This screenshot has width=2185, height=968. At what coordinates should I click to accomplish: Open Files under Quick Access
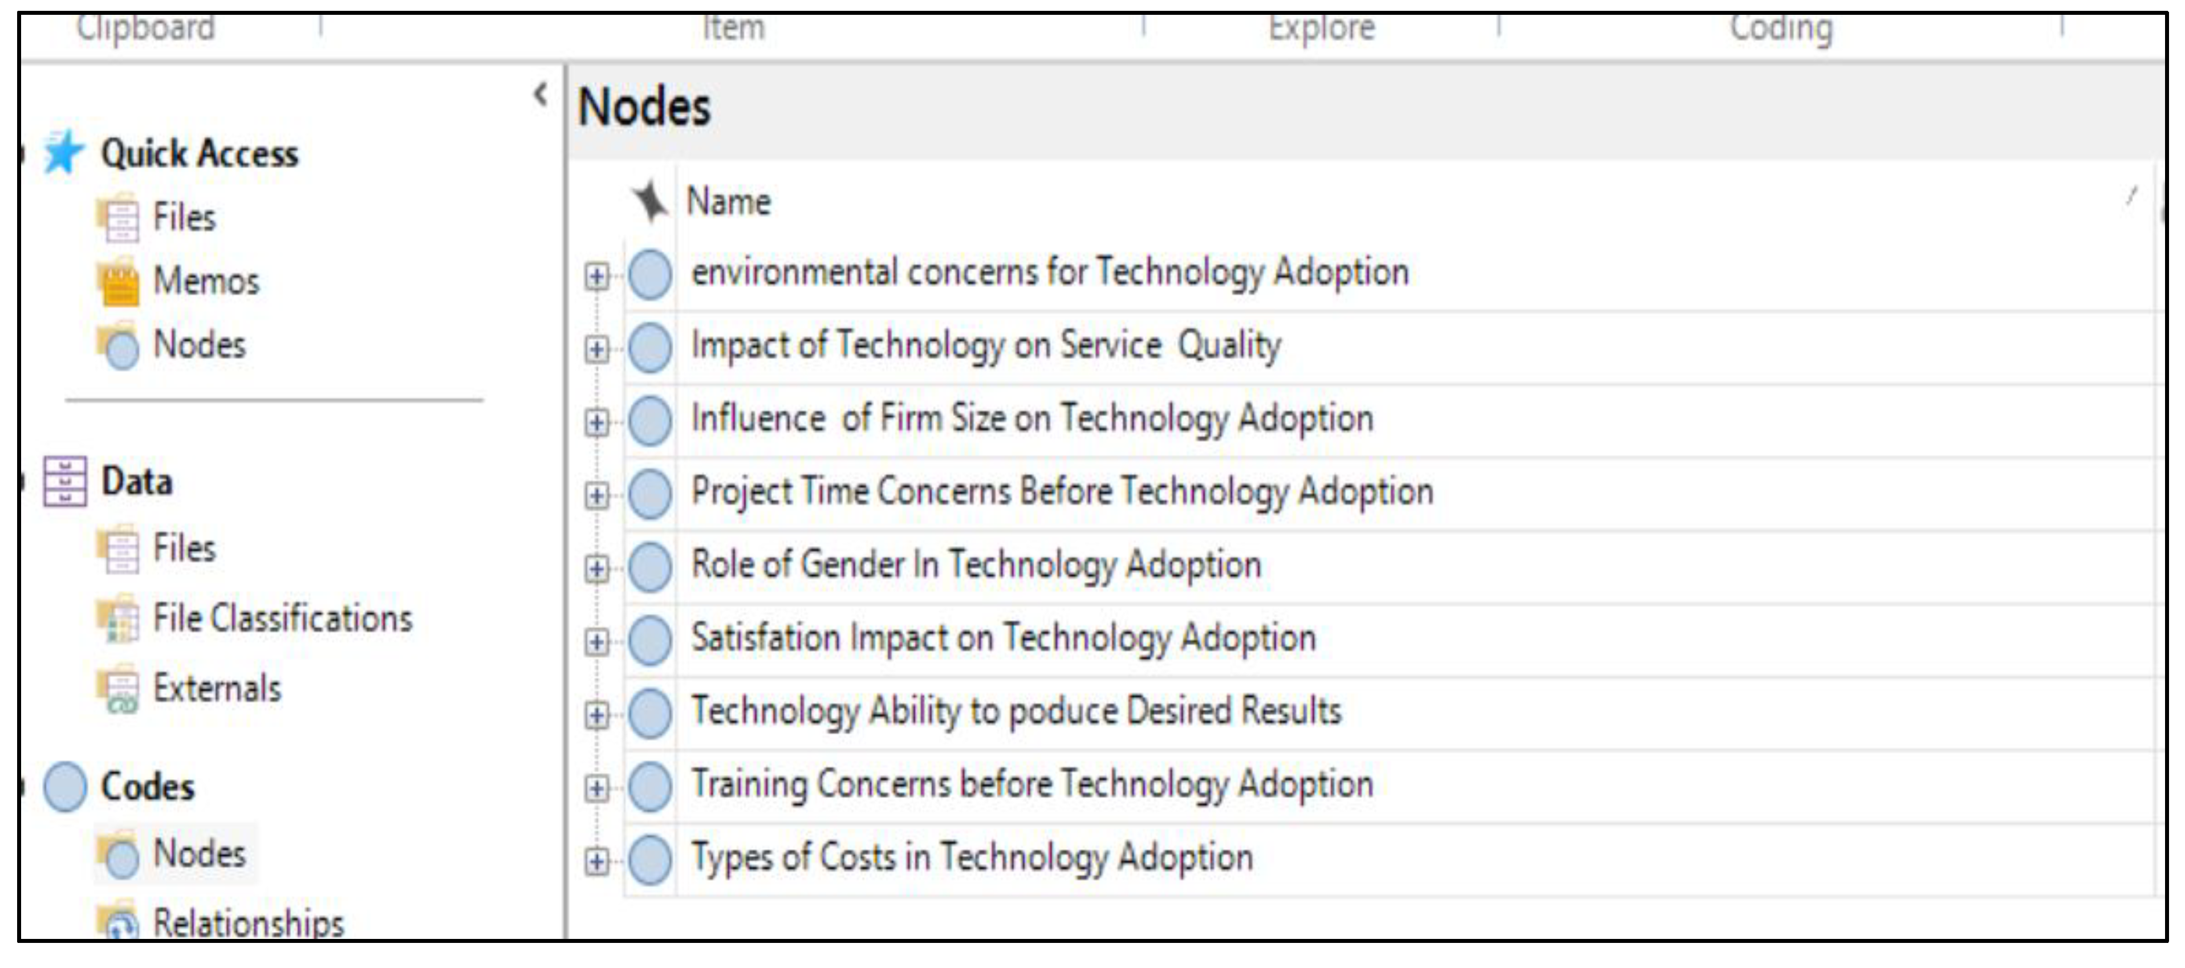(184, 217)
